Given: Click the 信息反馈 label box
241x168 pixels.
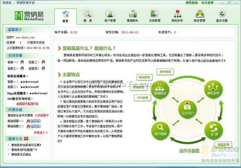Looking at the screenshot, I should tap(223, 145).
